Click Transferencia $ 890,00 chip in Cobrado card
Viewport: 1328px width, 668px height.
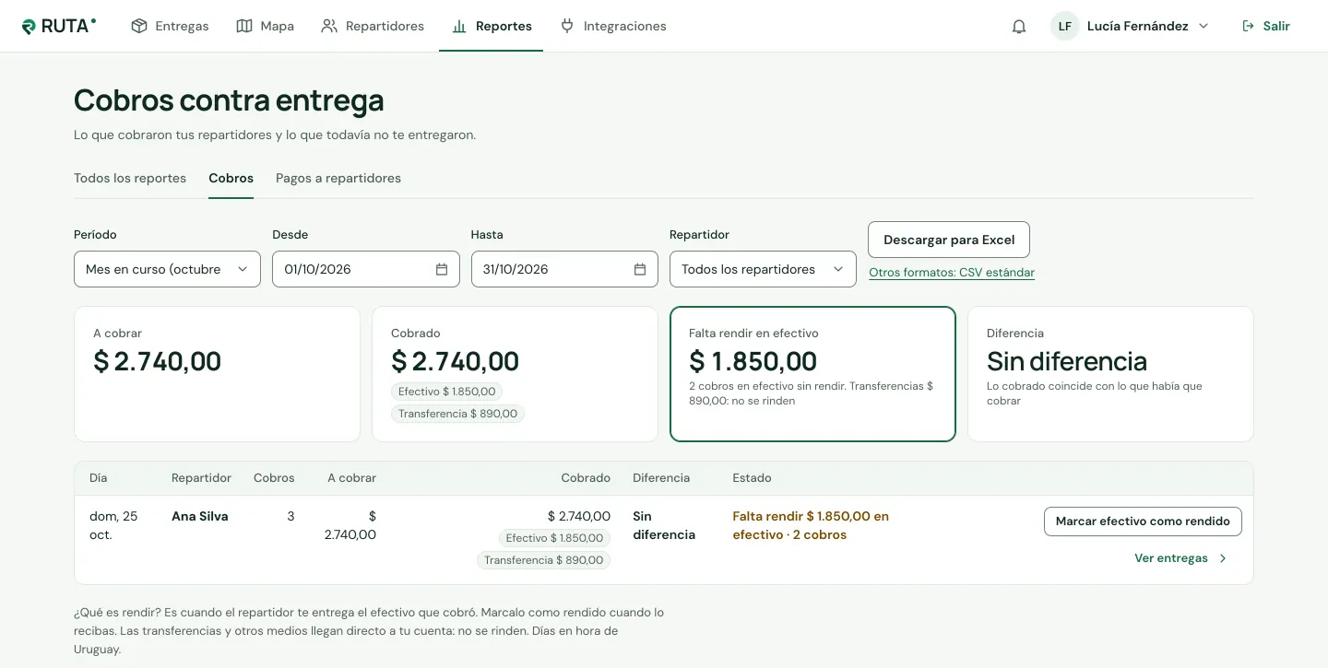pyautogui.click(x=457, y=414)
